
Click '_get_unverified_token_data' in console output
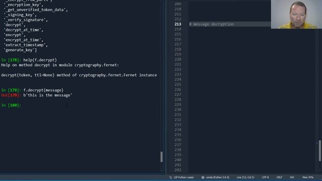click(x=36, y=10)
